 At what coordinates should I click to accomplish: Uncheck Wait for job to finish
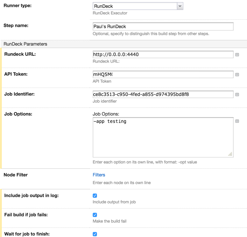click(x=95, y=234)
